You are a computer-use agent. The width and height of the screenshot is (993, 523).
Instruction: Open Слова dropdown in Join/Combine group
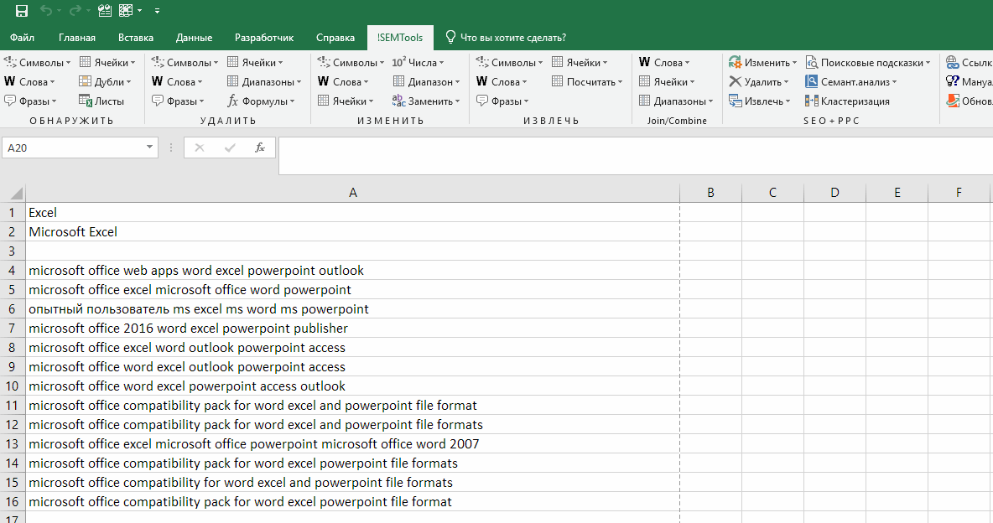click(664, 62)
